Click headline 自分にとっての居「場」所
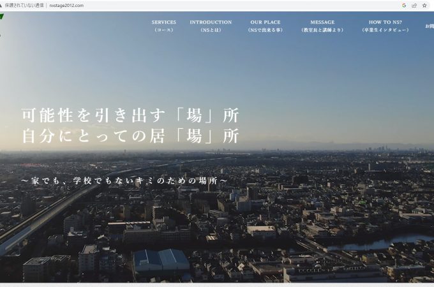This screenshot has height=287, width=434. pyautogui.click(x=130, y=136)
